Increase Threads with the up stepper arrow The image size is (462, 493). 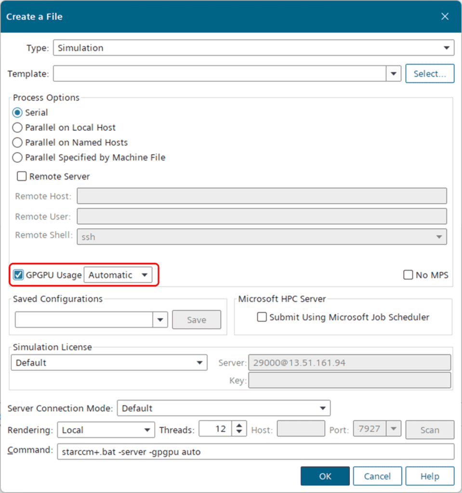coord(239,426)
